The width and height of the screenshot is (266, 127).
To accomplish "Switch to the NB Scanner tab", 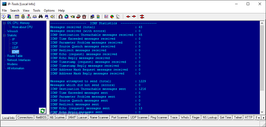I will click(57, 117).
